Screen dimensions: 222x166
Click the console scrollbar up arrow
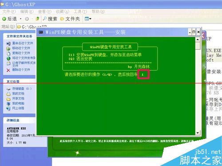click(x=198, y=39)
